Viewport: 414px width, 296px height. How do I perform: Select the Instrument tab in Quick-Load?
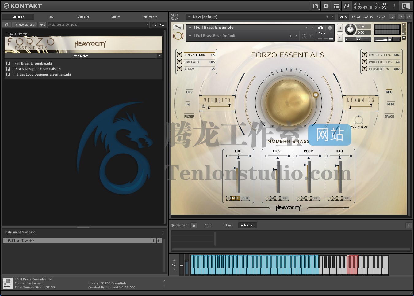pyautogui.click(x=247, y=225)
